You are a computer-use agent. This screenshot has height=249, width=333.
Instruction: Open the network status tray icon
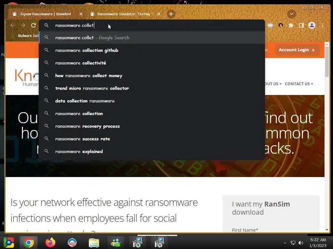293,243
